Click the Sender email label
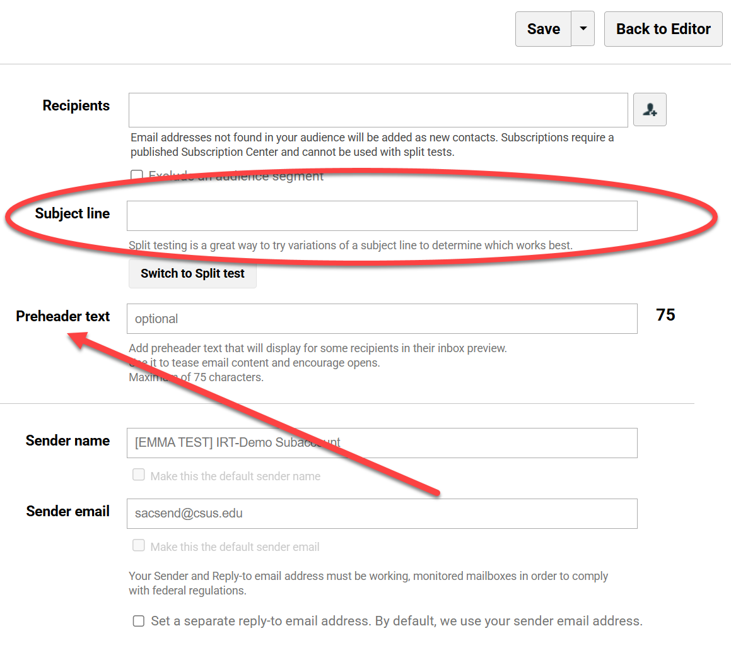The height and width of the screenshot is (650, 731). tap(67, 511)
